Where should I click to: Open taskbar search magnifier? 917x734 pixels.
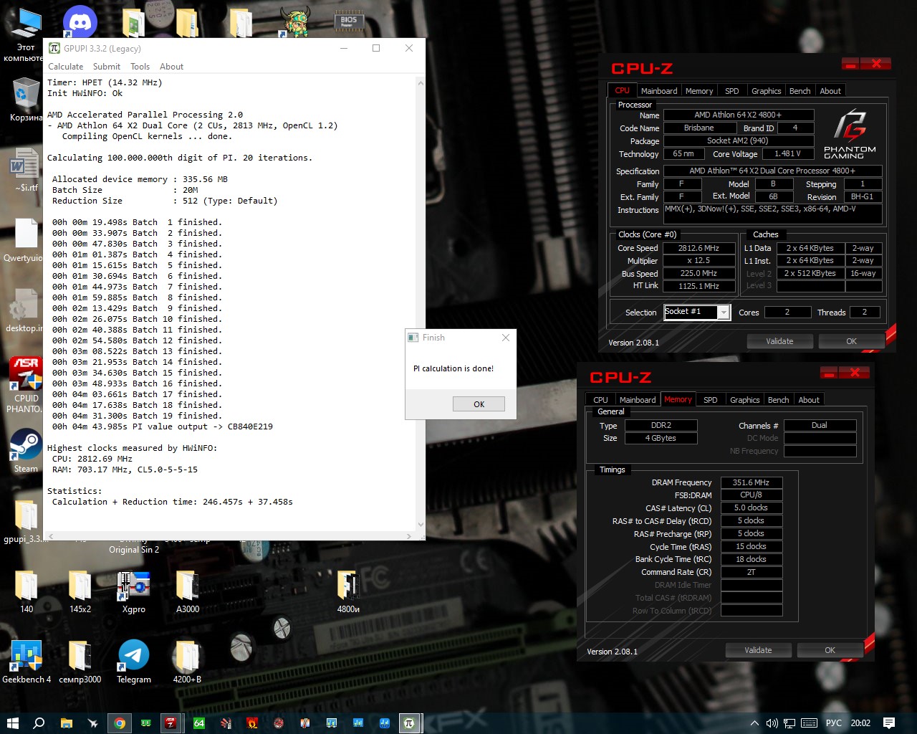39,723
